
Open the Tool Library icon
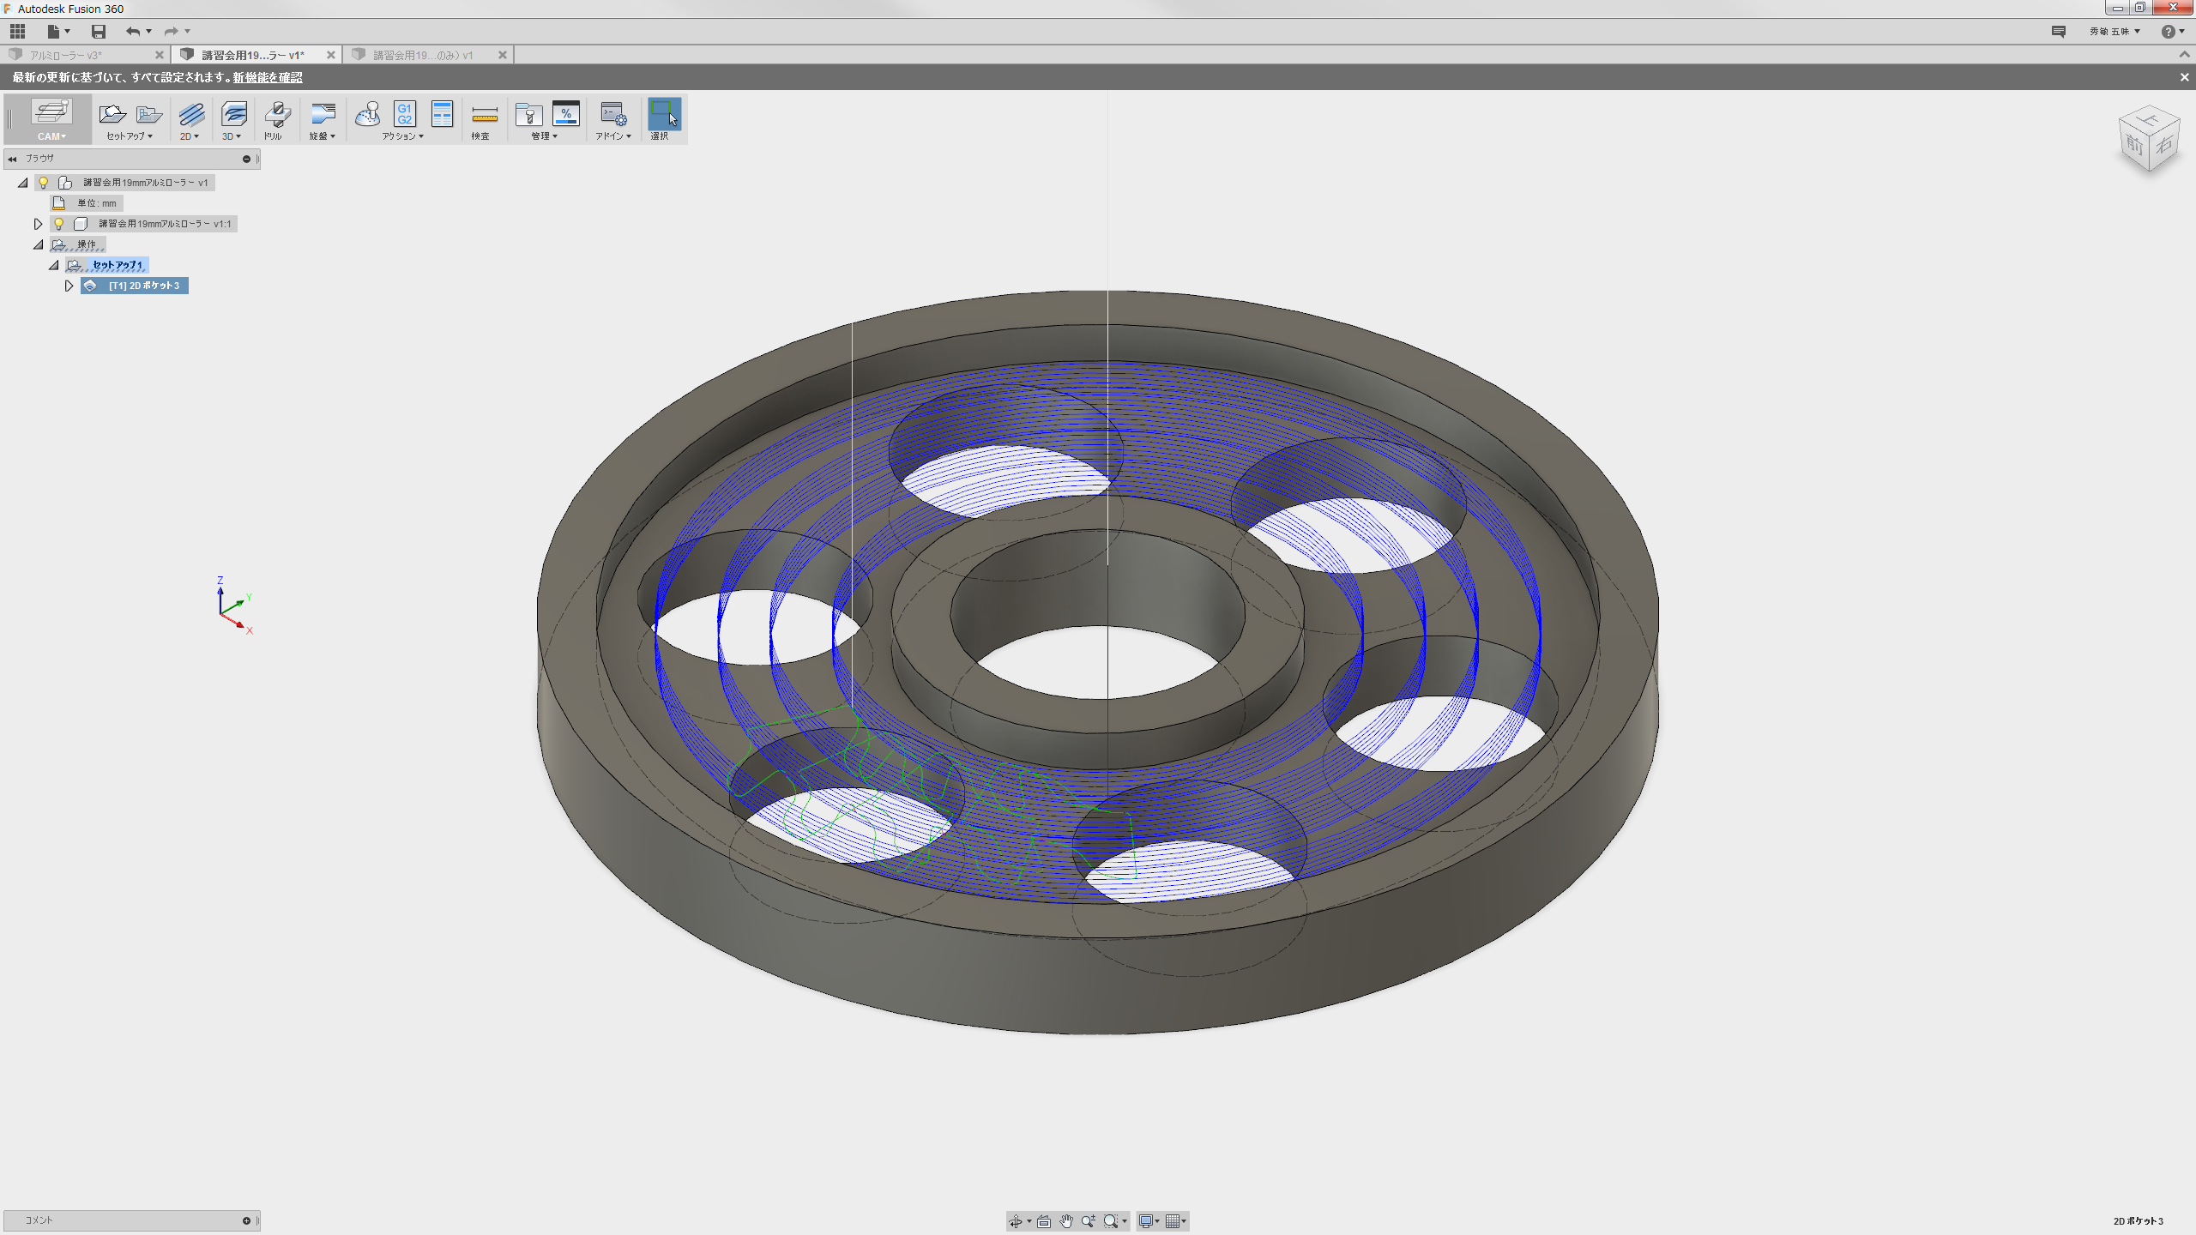528,115
